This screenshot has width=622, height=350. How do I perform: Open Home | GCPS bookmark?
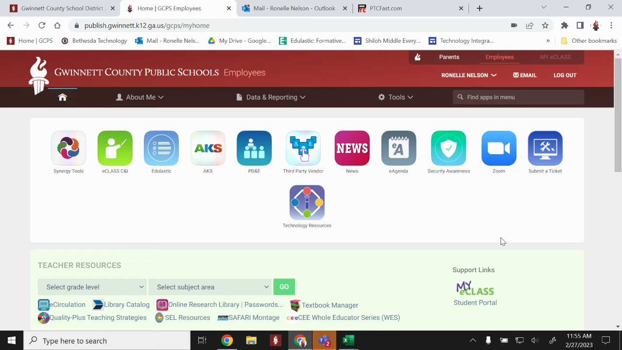pyautogui.click(x=30, y=41)
